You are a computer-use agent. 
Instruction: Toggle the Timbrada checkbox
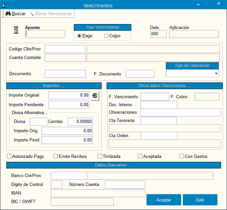tap(100, 156)
